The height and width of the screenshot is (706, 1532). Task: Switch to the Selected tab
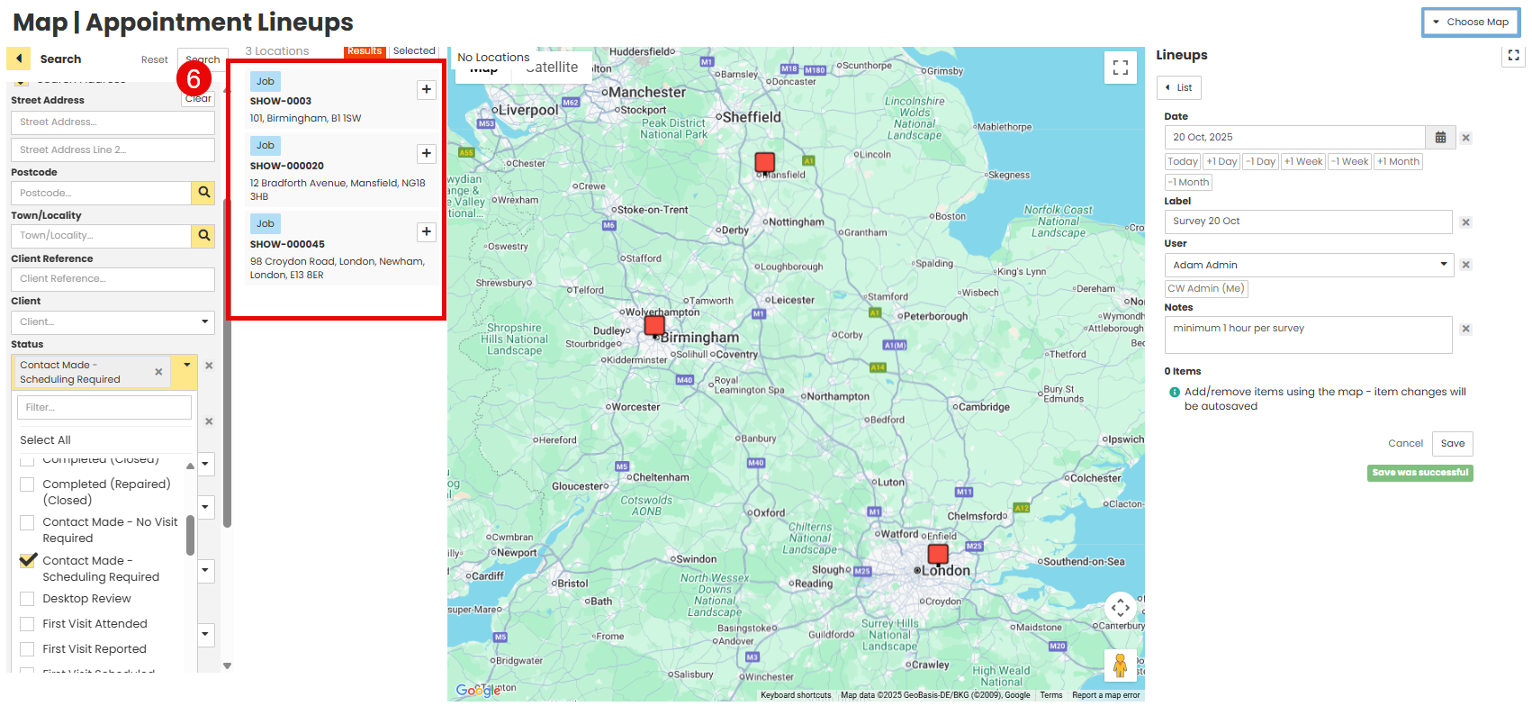click(x=414, y=51)
